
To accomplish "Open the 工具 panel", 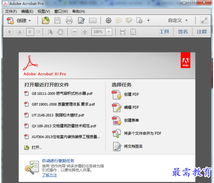I will tap(164, 32).
